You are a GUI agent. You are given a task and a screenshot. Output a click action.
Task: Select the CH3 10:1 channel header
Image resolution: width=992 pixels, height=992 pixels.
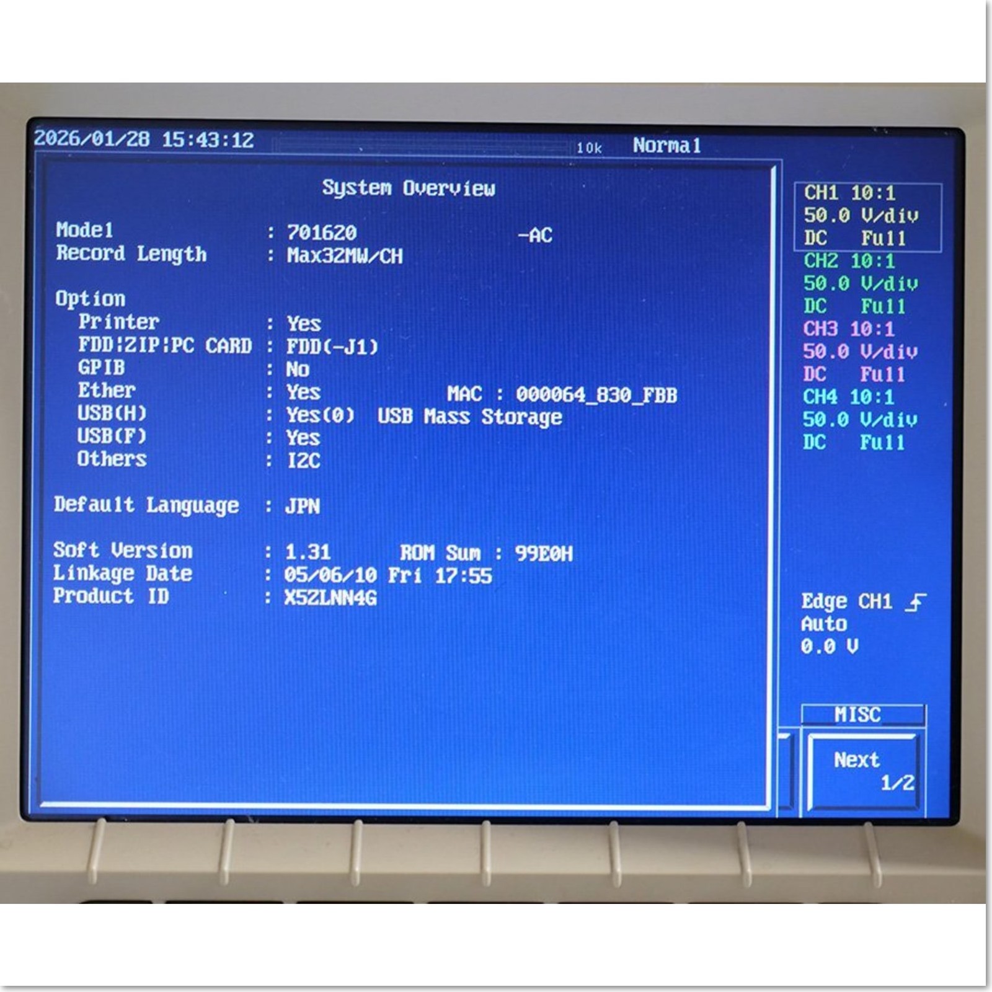[849, 329]
